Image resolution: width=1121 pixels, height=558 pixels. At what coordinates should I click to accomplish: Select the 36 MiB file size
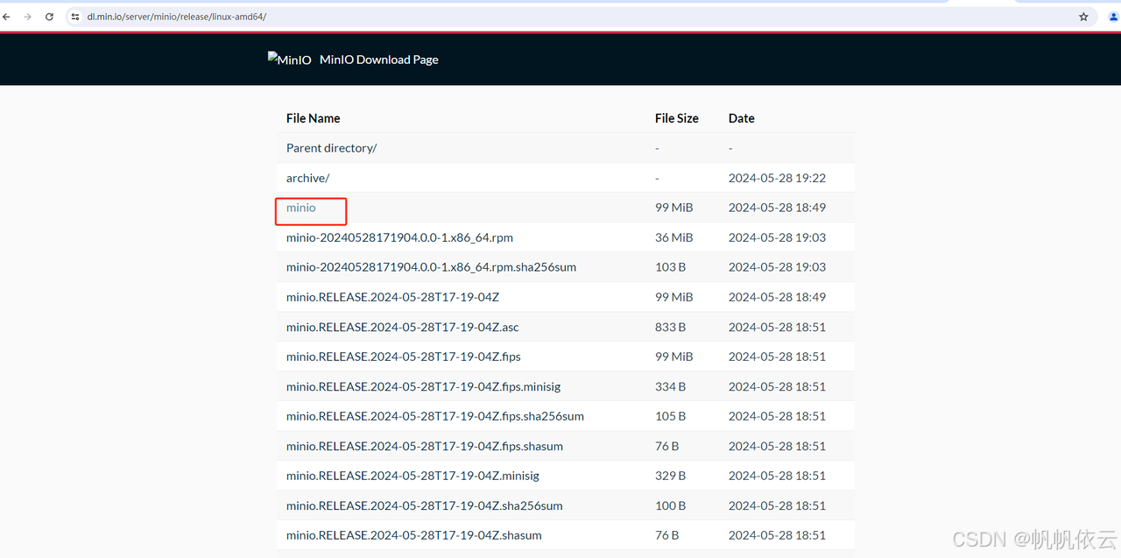point(673,237)
